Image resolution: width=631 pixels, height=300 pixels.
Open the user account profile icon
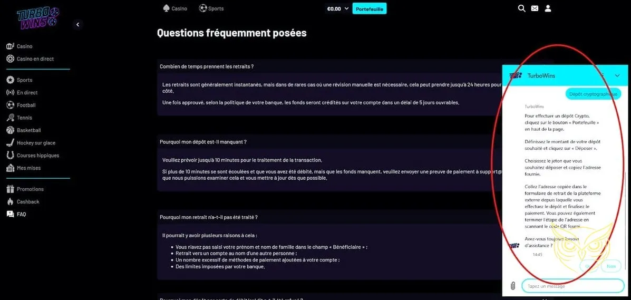548,8
